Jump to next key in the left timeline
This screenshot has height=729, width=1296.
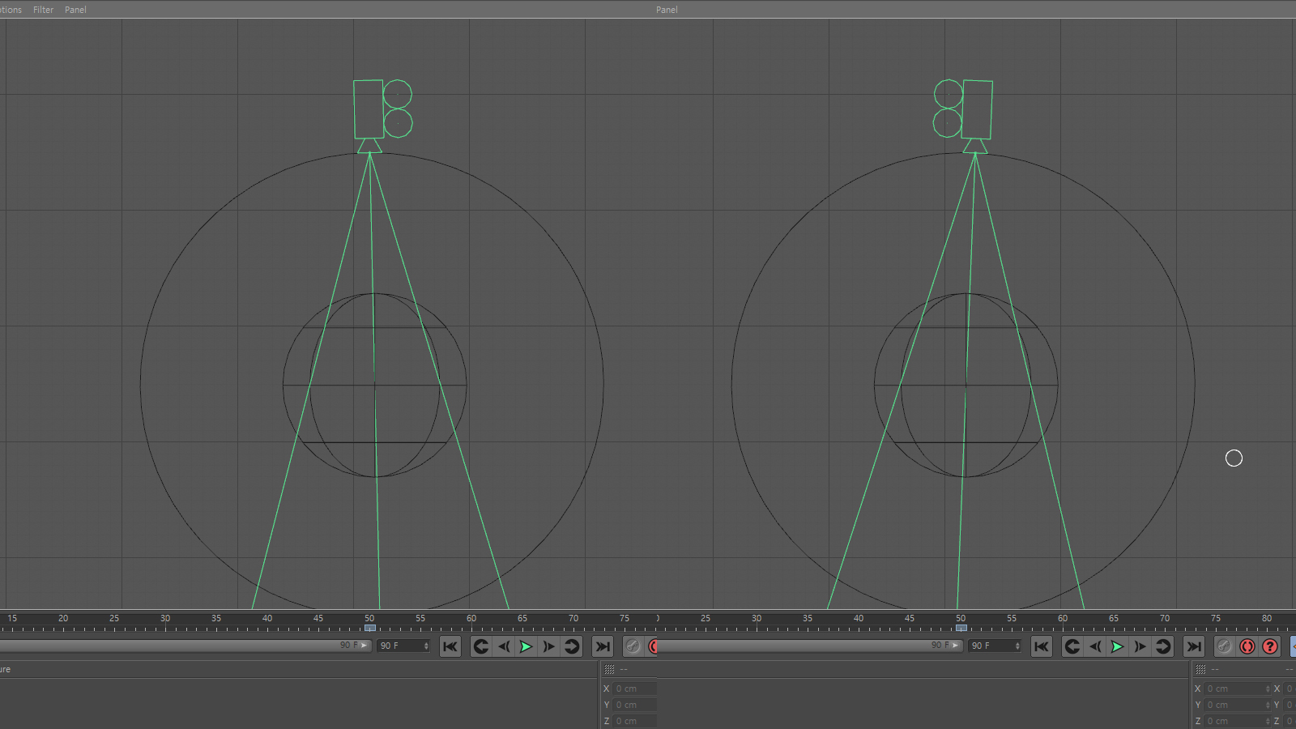572,646
